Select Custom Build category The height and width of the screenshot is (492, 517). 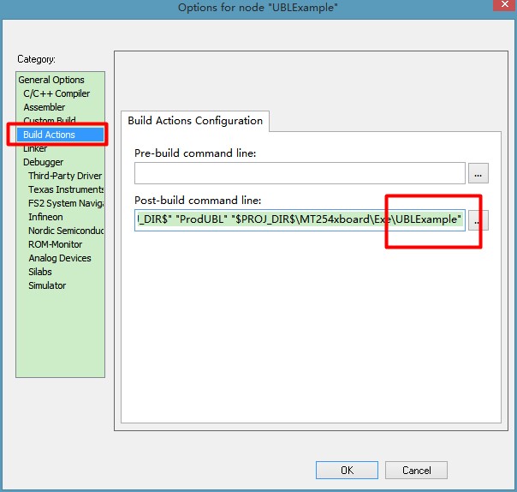pos(50,120)
